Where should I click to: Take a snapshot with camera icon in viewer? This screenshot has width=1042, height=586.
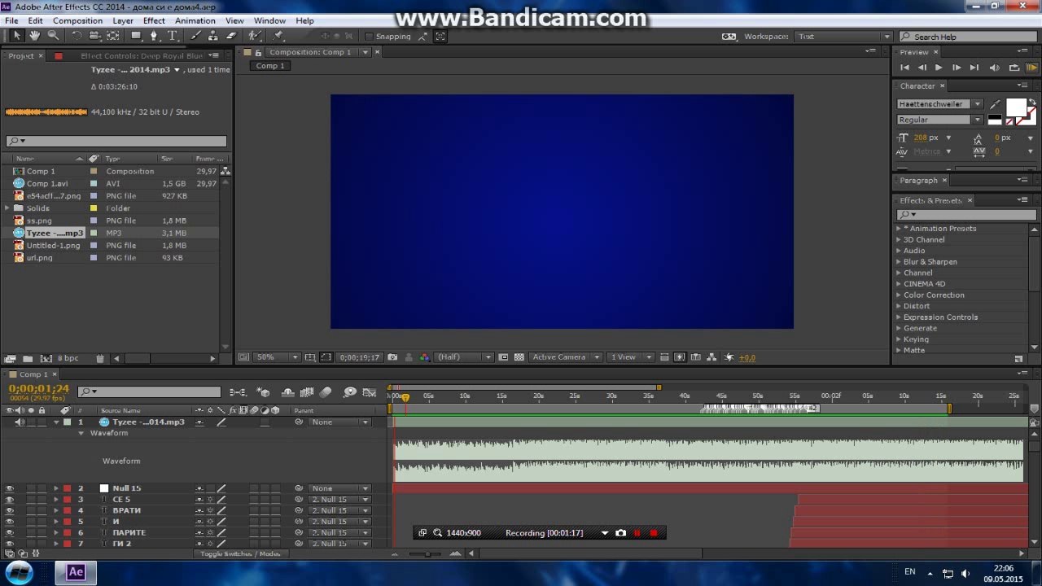392,357
